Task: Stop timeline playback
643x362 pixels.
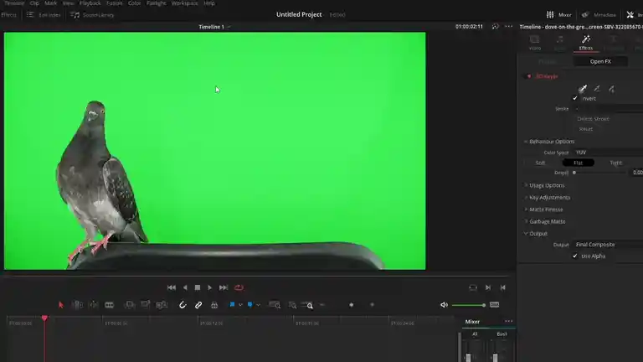Action: coord(198,287)
